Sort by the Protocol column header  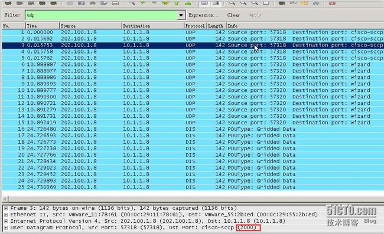[x=195, y=26]
